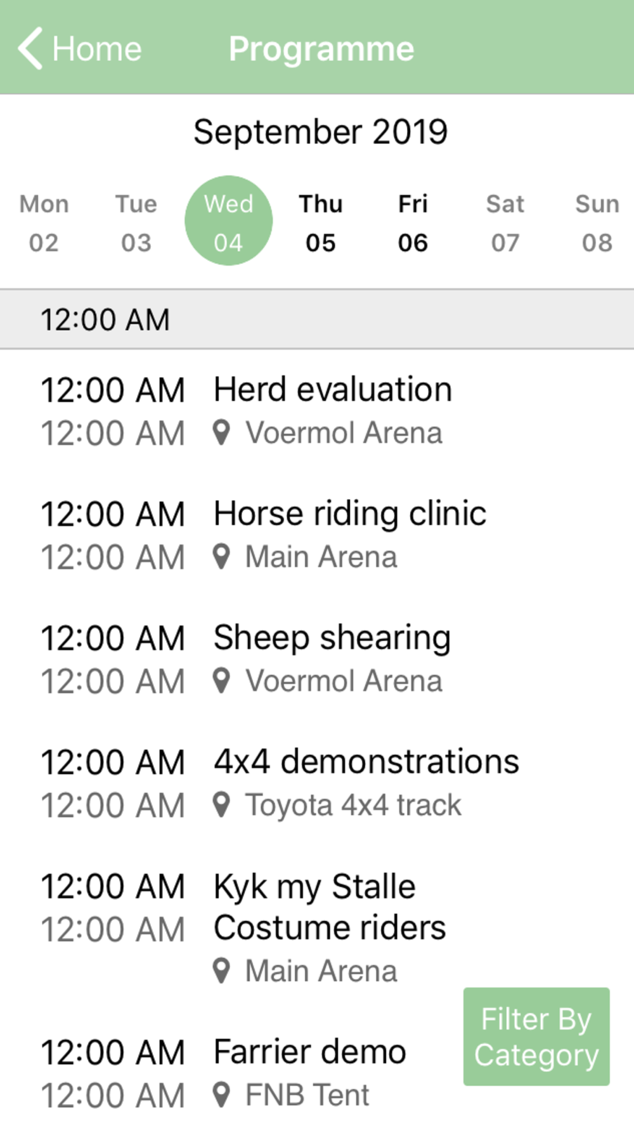Open the Filter By Category button
This screenshot has width=634, height=1127.
(x=536, y=1036)
